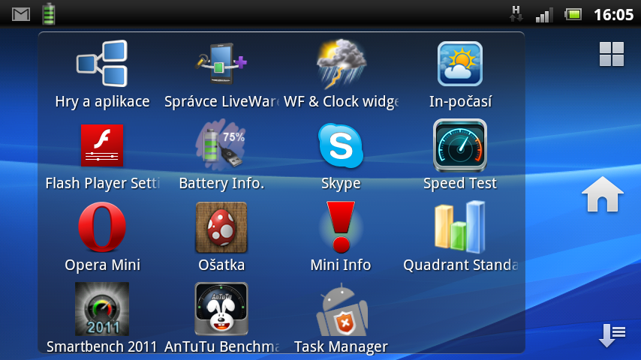Tap the "Task Manager" label text
Viewport: 641px width, 360px height.
coord(341,346)
